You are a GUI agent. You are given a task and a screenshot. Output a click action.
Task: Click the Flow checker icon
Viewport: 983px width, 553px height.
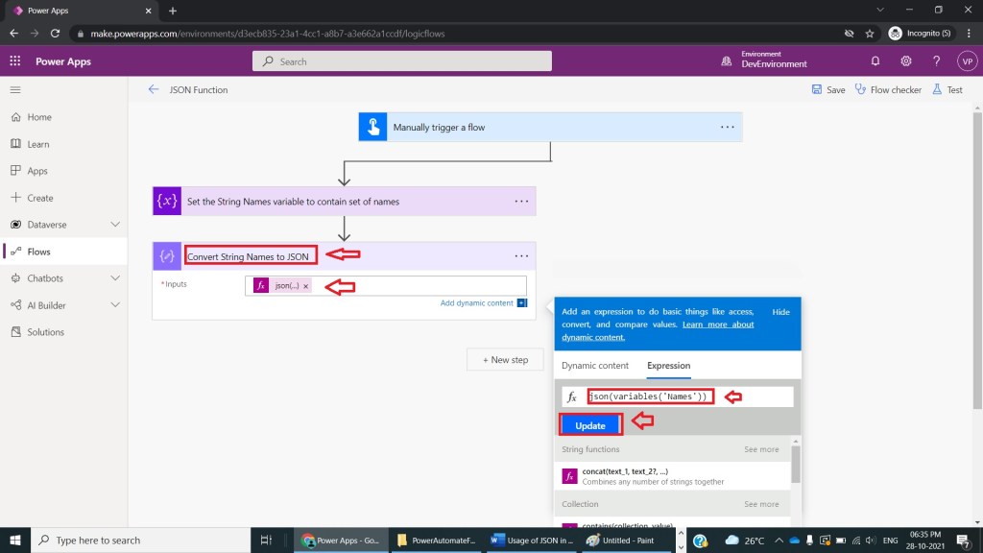(859, 90)
